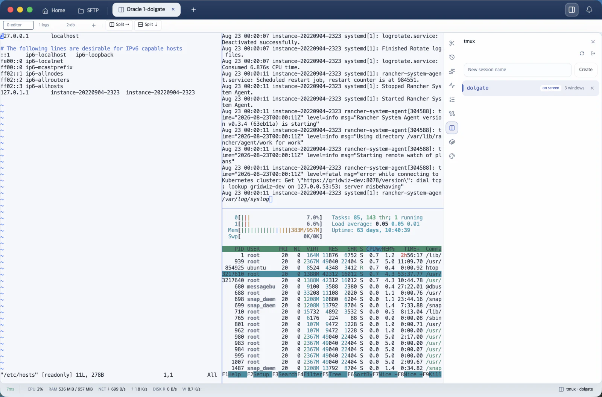Click htop F5 Tree label
This screenshot has width=602, height=397.
click(335, 374)
